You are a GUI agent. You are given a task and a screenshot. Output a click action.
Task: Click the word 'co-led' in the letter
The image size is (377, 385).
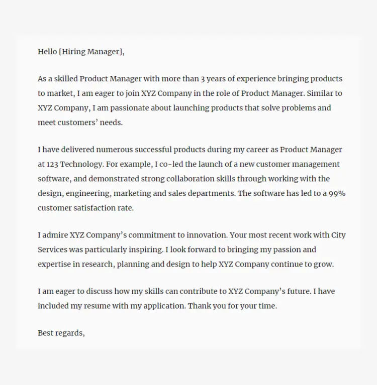click(x=171, y=164)
